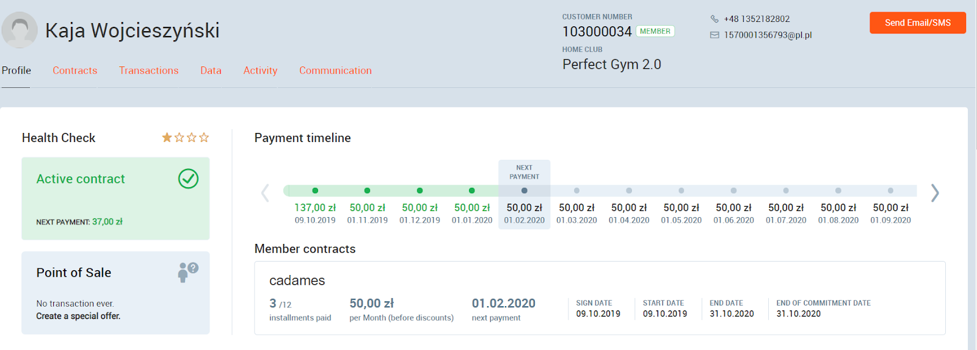Open the Contracts tab
The width and height of the screenshot is (977, 350).
click(74, 71)
